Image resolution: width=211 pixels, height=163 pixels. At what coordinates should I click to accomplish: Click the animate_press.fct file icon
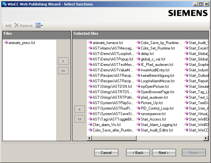click(6, 43)
